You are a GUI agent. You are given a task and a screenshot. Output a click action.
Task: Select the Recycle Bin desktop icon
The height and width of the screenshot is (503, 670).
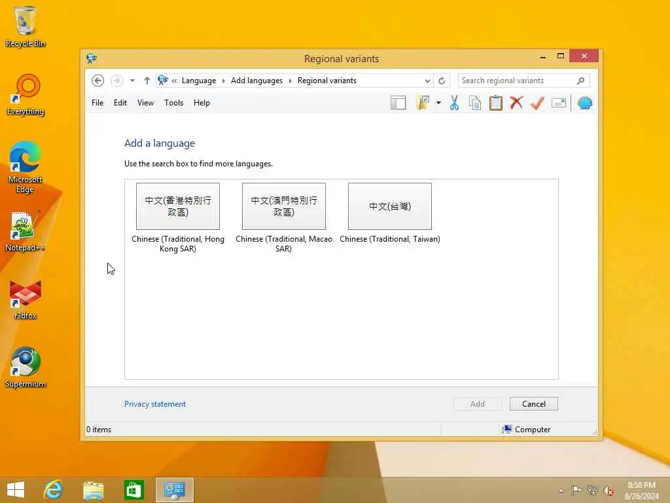[x=26, y=26]
